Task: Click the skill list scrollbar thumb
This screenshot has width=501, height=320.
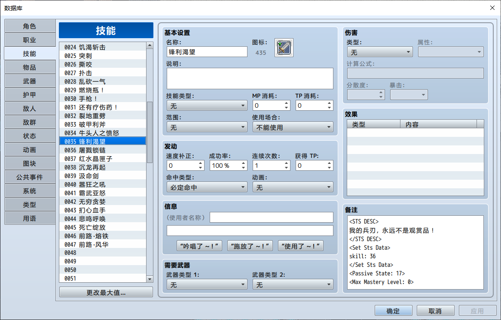Action: click(150, 132)
